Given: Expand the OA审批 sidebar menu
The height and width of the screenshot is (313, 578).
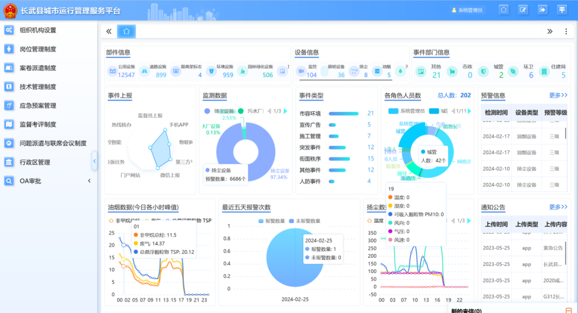Looking at the screenshot, I should (x=48, y=181).
